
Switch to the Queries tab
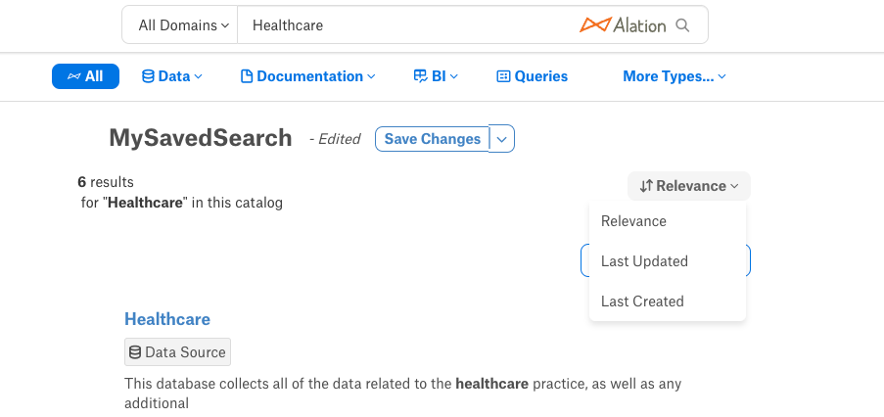point(533,76)
